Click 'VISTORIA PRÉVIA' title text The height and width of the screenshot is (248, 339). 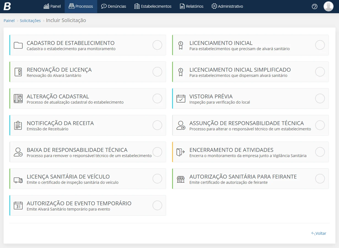click(x=211, y=96)
